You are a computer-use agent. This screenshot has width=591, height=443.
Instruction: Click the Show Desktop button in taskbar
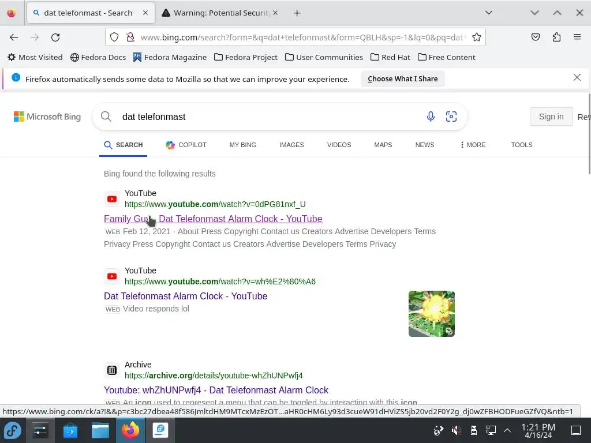[x=576, y=430]
